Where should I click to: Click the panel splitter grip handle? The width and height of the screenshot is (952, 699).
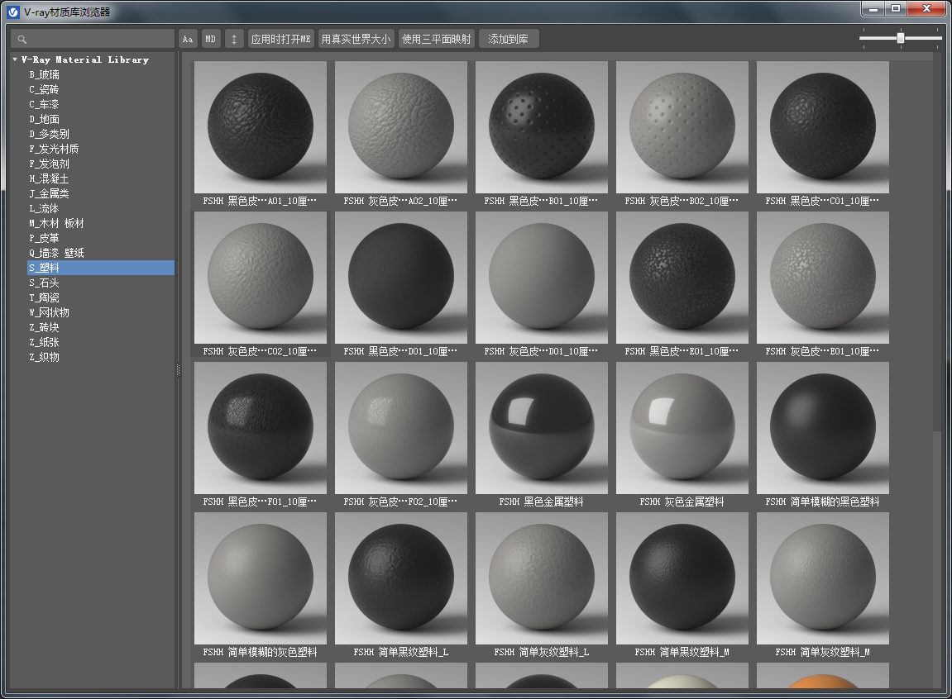[x=178, y=369]
